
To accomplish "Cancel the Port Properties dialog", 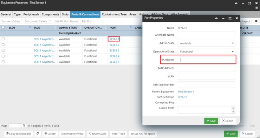I will [x=228, y=121].
